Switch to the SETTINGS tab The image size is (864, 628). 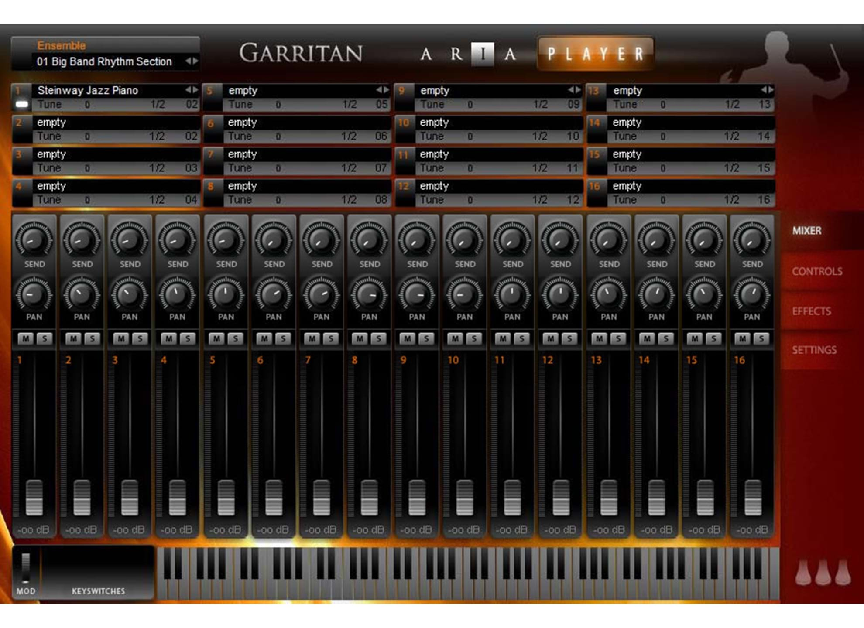814,350
